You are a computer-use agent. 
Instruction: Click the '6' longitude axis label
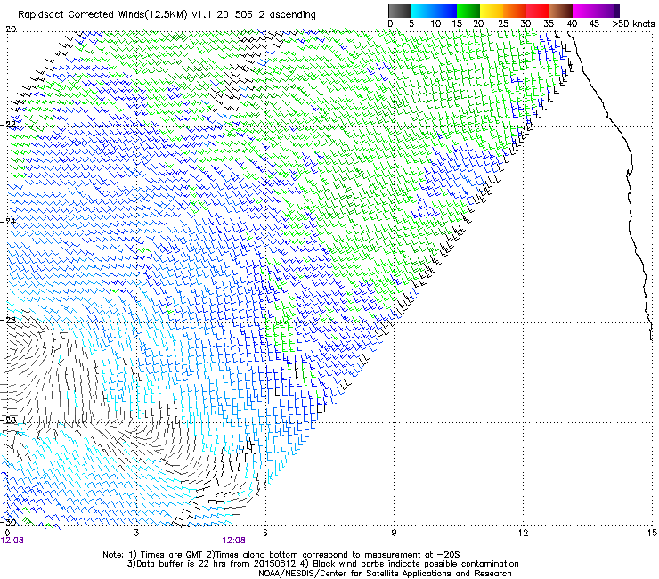[x=265, y=533]
